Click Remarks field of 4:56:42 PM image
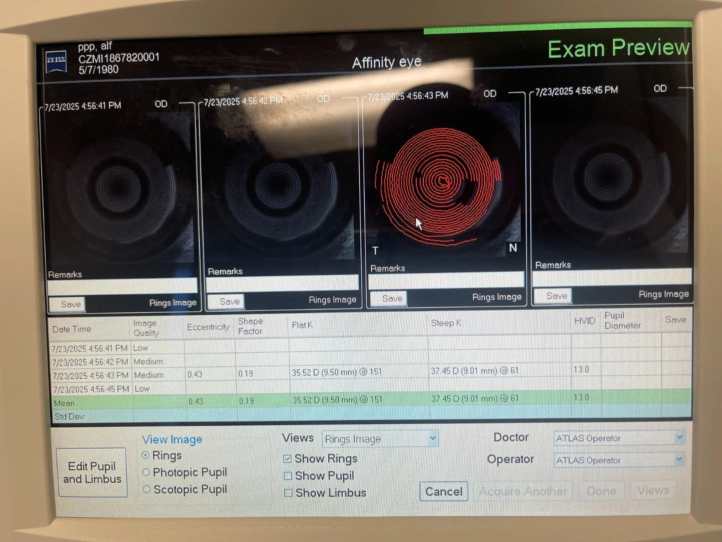 tap(282, 283)
